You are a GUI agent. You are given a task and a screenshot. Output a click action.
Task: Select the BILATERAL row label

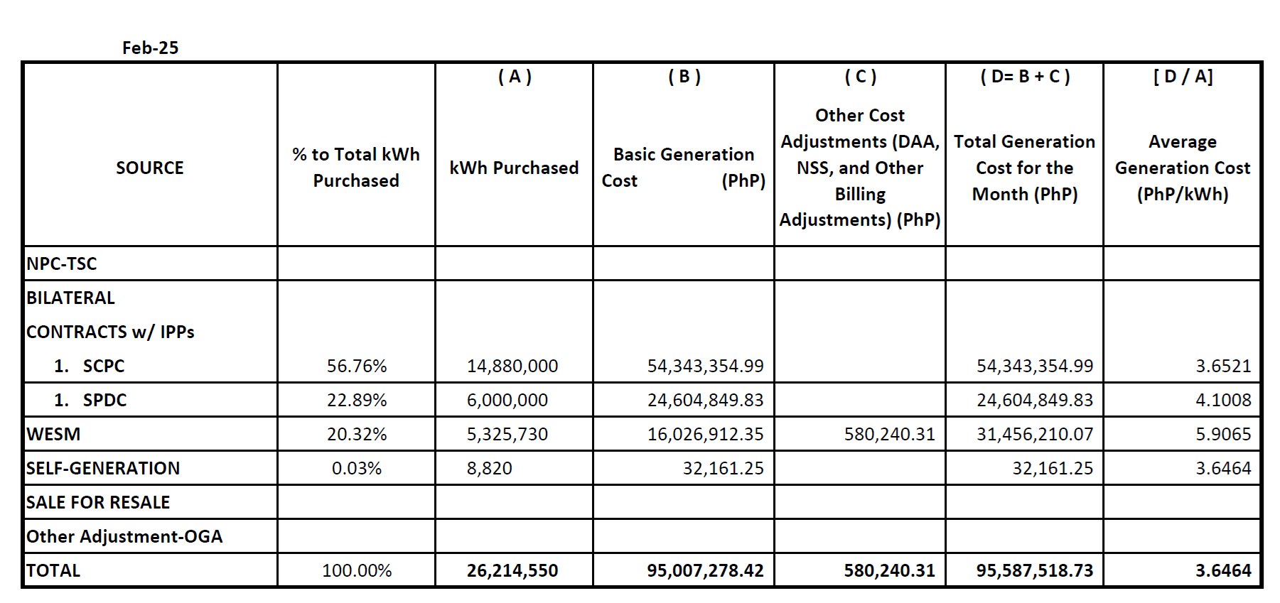point(70,298)
